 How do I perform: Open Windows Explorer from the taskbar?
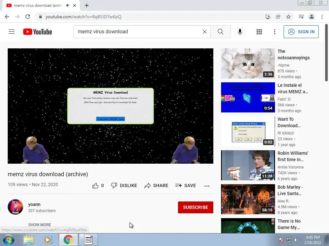(x=29, y=240)
